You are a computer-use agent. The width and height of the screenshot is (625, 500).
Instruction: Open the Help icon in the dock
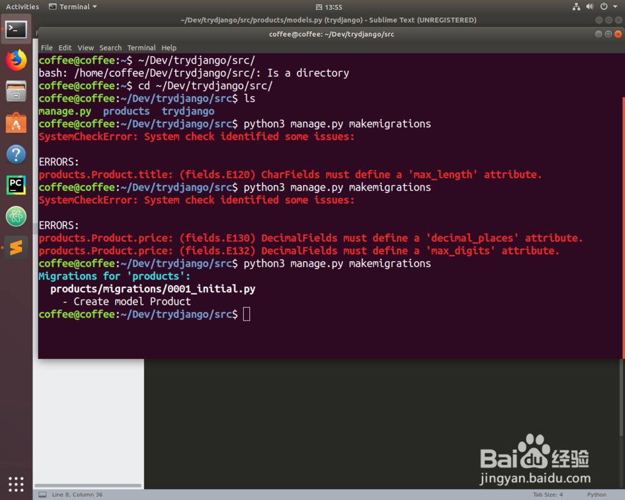16,154
